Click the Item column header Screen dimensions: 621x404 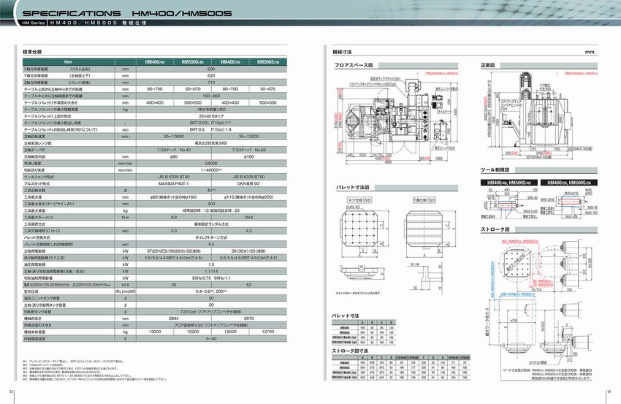tap(69, 62)
